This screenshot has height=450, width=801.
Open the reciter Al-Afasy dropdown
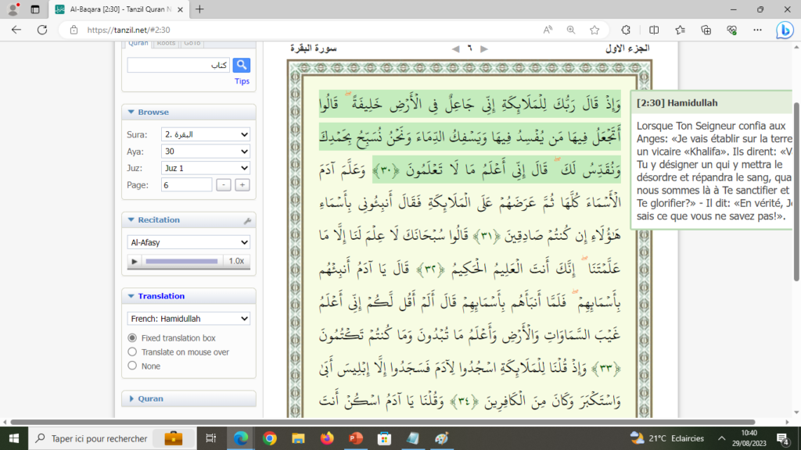pyautogui.click(x=189, y=242)
